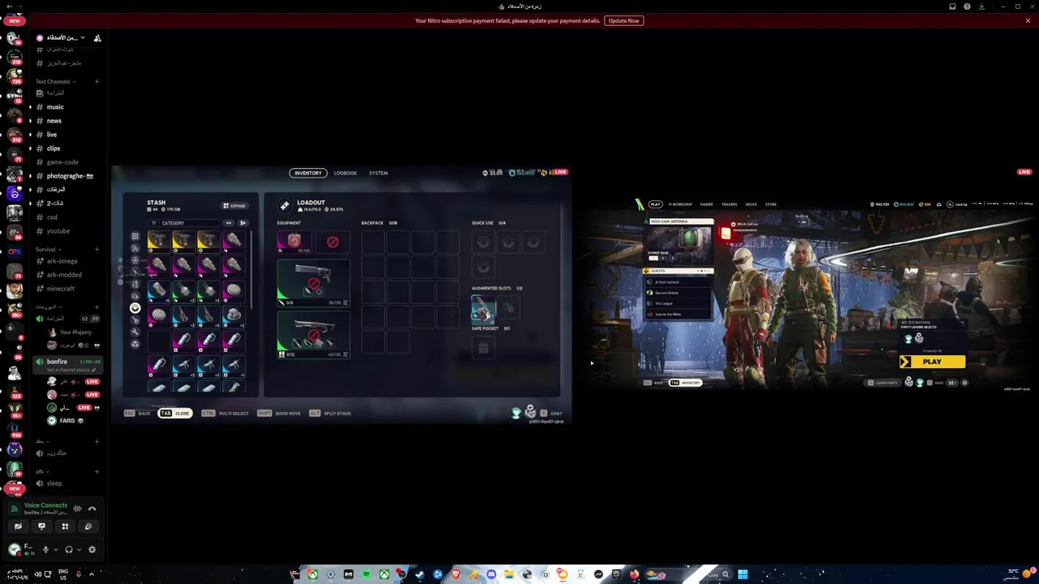Viewport: 1039px width, 584px height.
Task: Select the highlighted circular stash filter
Action: tap(135, 308)
